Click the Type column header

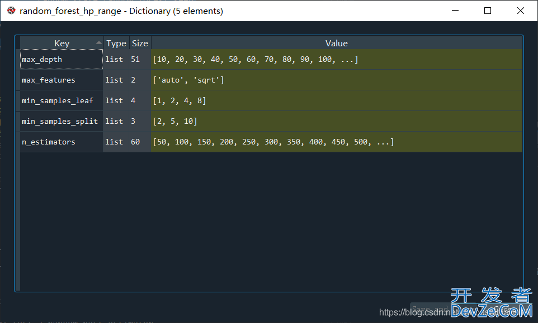click(116, 43)
